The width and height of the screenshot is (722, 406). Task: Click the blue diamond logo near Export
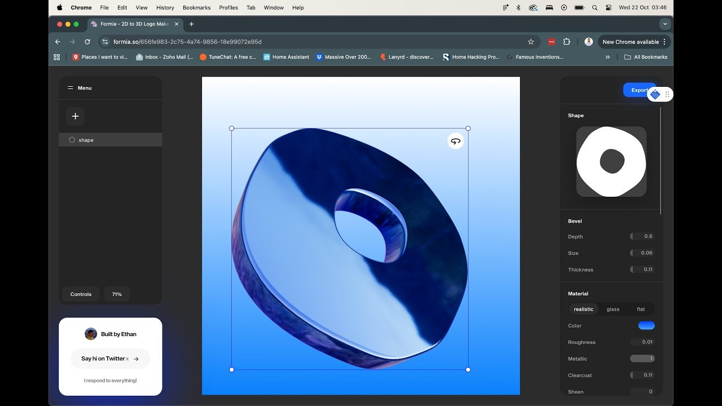click(654, 94)
